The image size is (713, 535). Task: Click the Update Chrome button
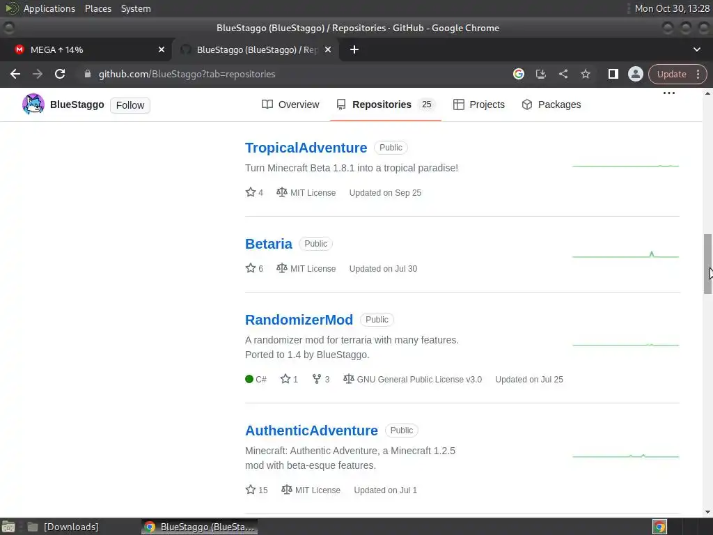click(x=672, y=74)
